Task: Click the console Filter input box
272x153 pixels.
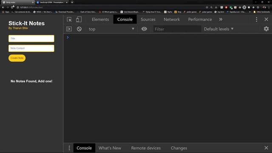Action: 177,29
